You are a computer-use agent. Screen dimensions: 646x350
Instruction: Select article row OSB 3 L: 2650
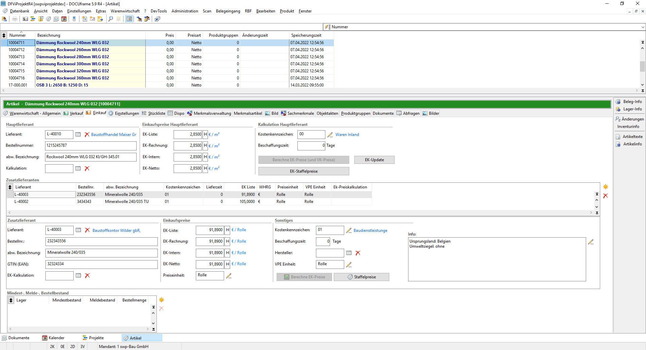pyautogui.click(x=167, y=85)
